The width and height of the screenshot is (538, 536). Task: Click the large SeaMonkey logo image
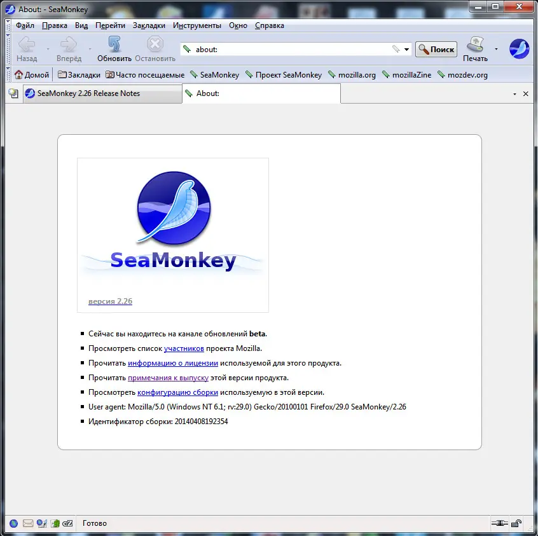[x=173, y=223]
